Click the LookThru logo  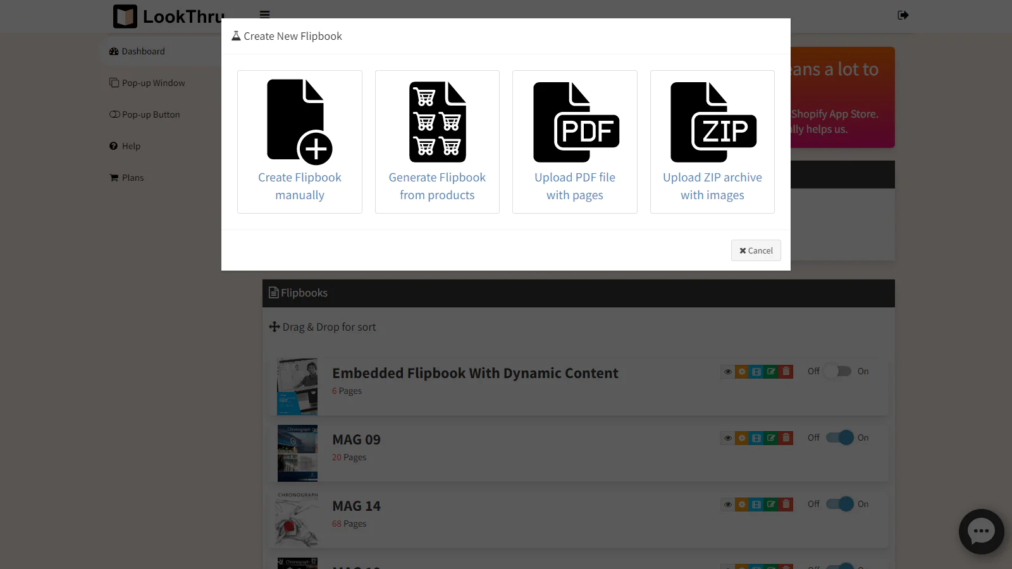coord(169,16)
